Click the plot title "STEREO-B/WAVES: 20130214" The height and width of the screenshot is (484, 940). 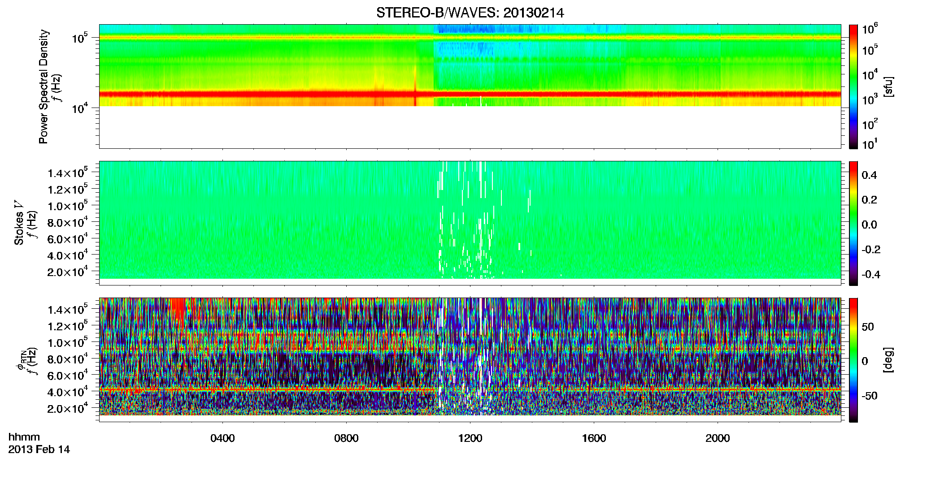(x=470, y=13)
